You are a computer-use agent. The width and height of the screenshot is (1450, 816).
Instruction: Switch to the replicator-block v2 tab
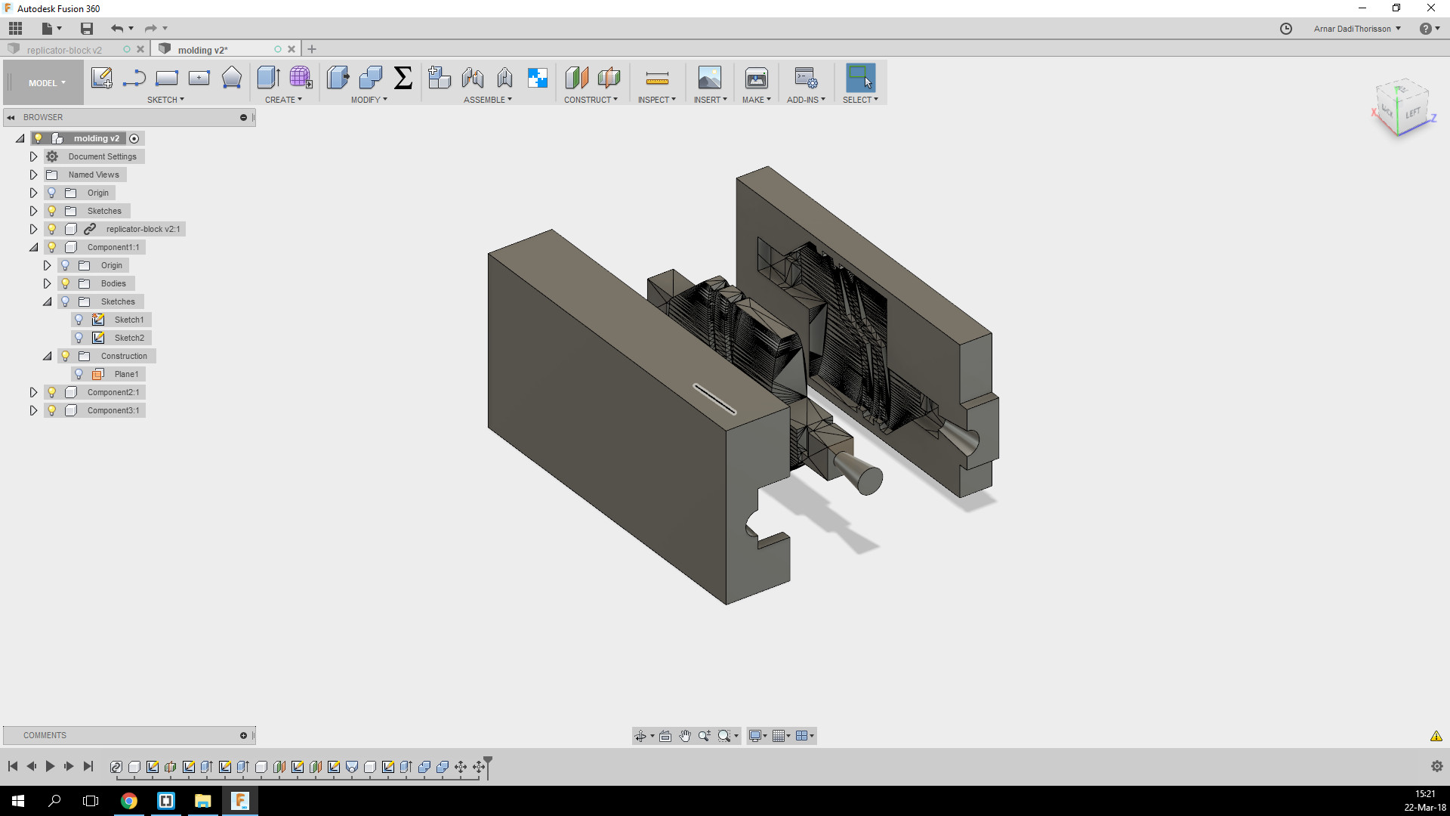pos(64,50)
